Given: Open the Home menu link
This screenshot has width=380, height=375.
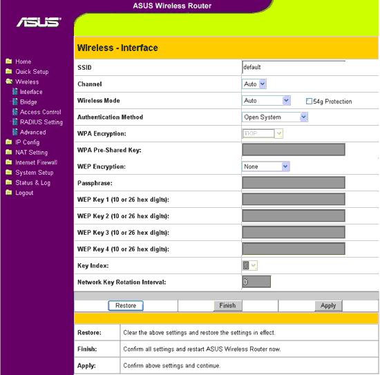Looking at the screenshot, I should pyautogui.click(x=23, y=61).
